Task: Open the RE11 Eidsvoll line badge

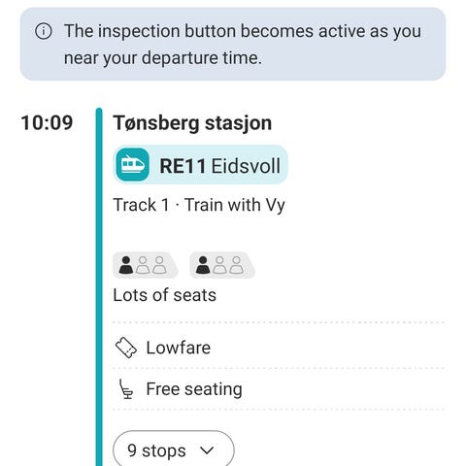Action: [x=200, y=165]
